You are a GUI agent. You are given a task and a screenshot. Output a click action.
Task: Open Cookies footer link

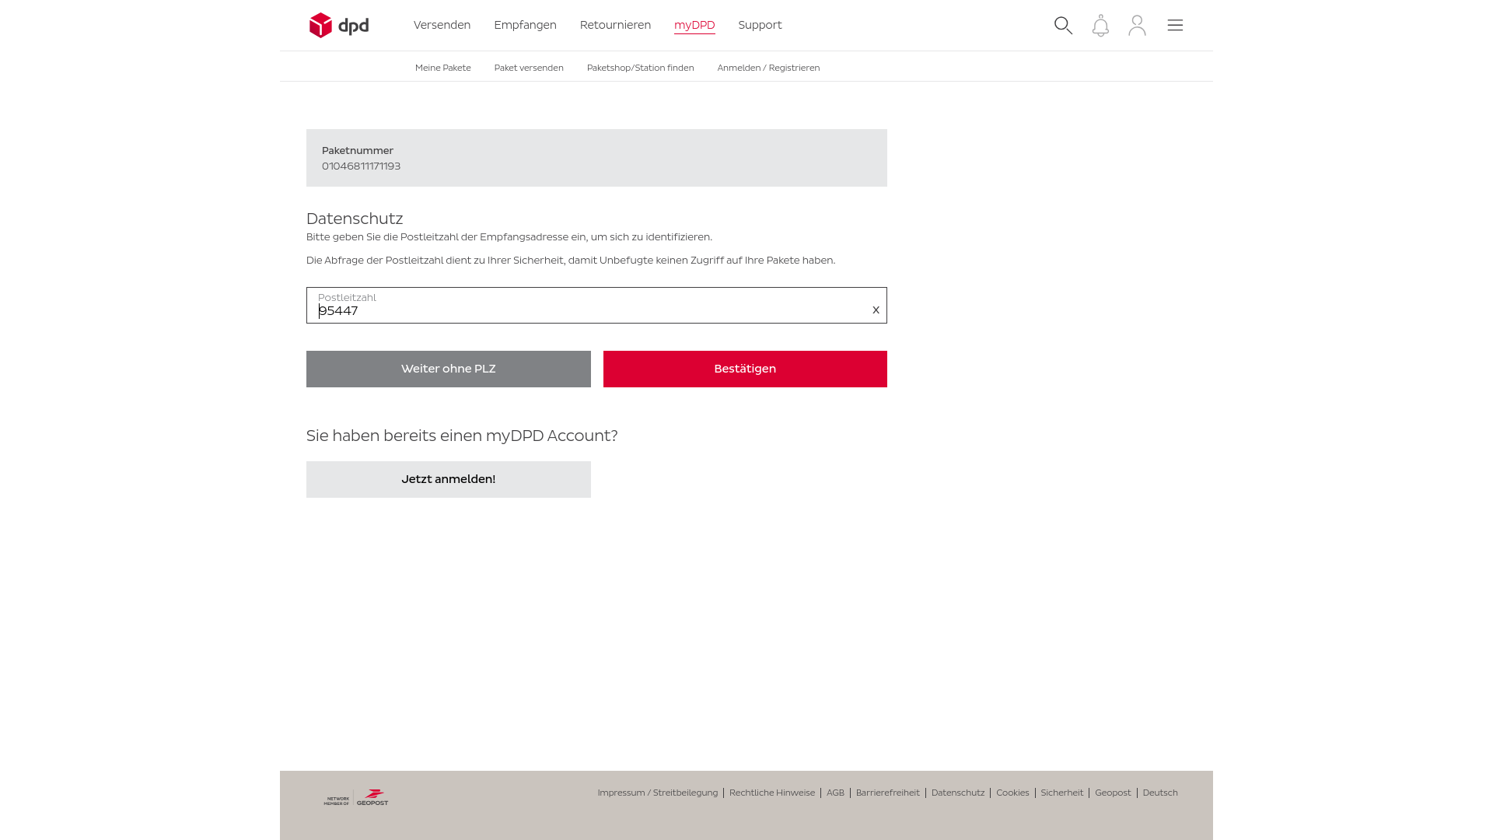(1012, 793)
